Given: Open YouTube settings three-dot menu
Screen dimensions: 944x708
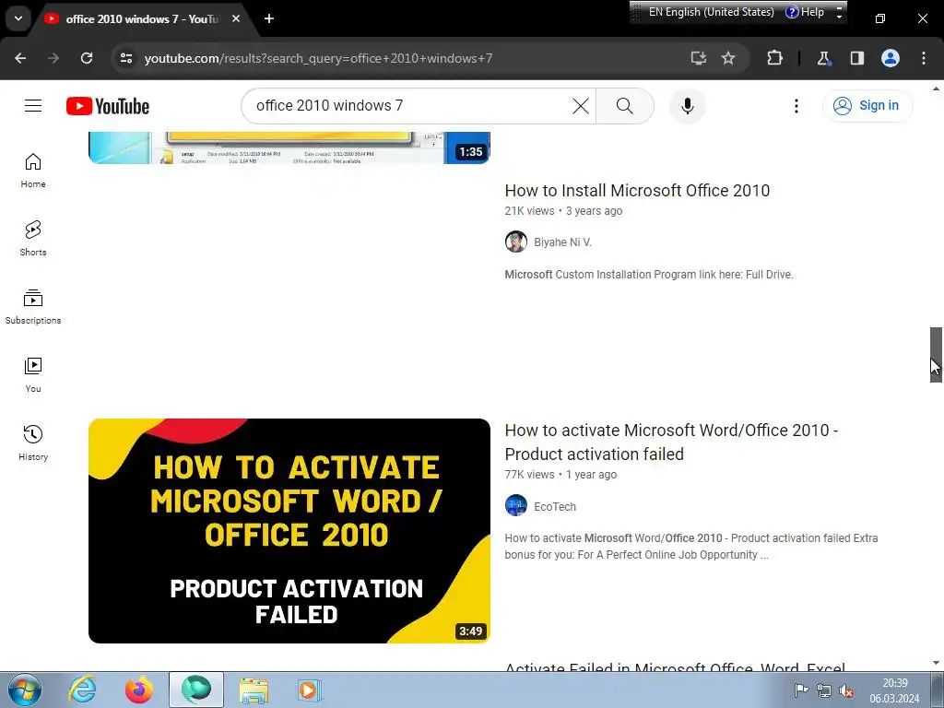Looking at the screenshot, I should click(x=796, y=106).
